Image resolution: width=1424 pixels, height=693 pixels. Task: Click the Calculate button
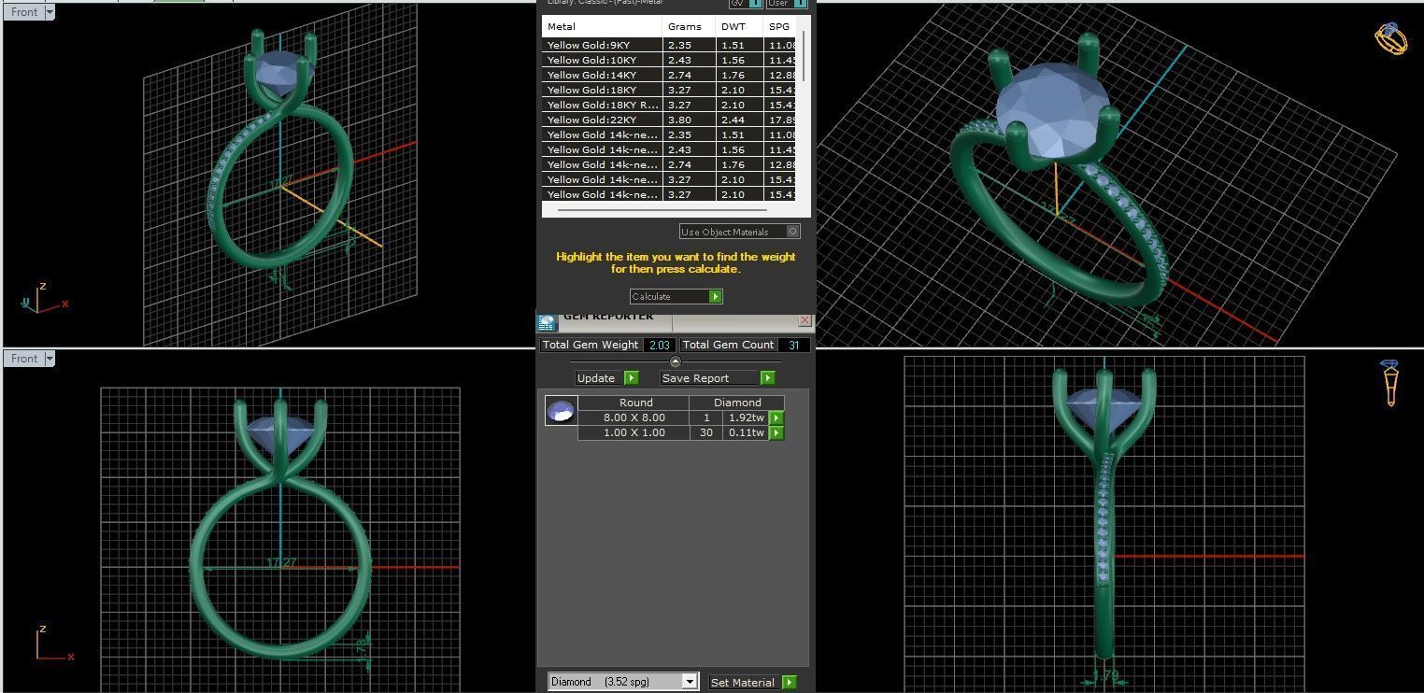tap(676, 296)
